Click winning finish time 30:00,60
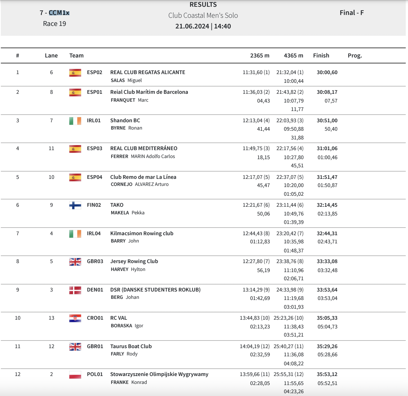Image resolution: width=408 pixels, height=396 pixels. 327,72
